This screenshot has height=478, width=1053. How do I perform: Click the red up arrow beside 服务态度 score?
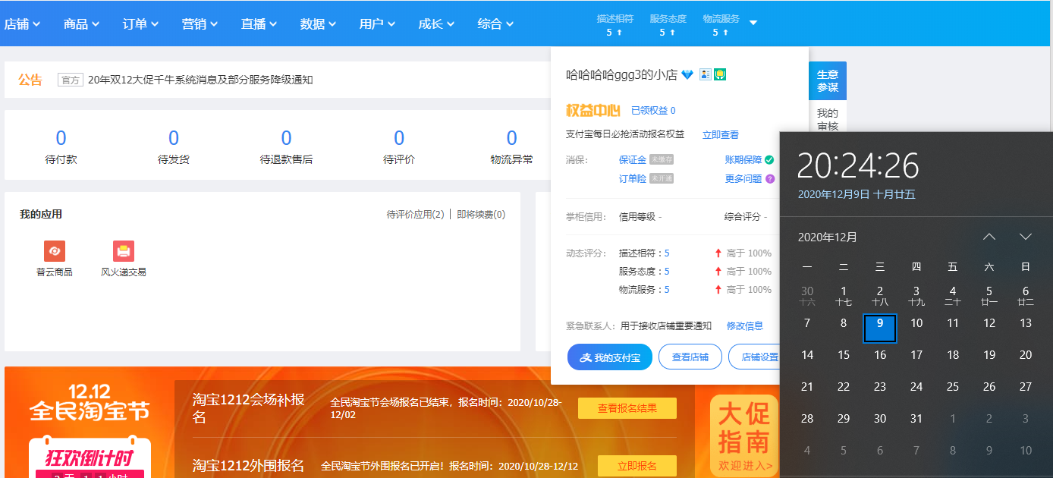(718, 272)
